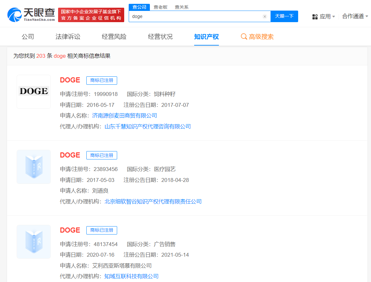The width and height of the screenshot is (371, 282).
Task: Switch to the 经营状况 tab
Action: pyautogui.click(x=160, y=37)
